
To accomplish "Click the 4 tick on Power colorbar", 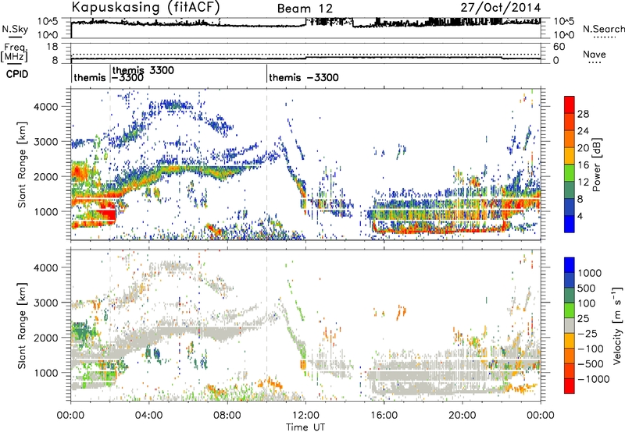I will [580, 216].
